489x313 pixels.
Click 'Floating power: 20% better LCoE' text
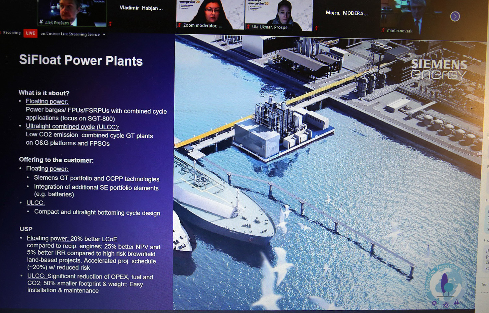(x=72, y=239)
